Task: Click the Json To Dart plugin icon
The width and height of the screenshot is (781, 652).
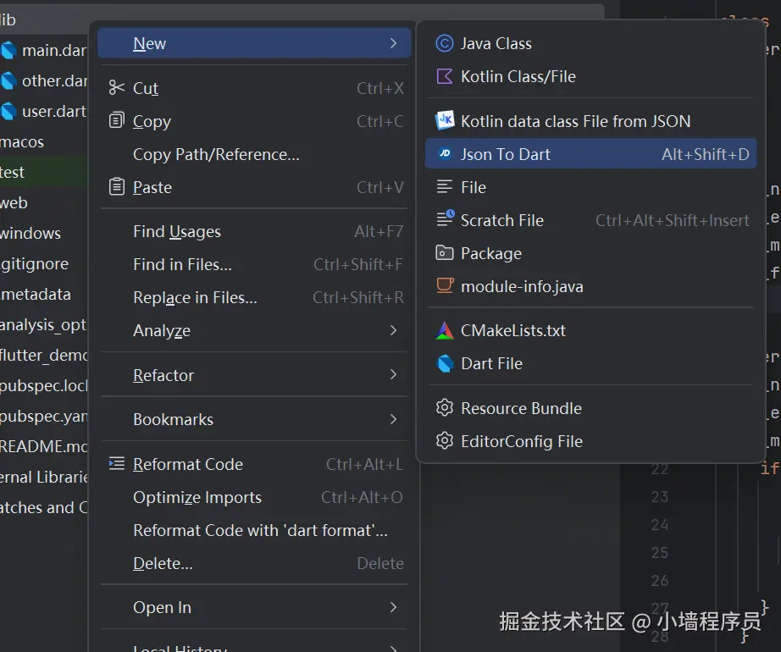Action: (x=445, y=154)
